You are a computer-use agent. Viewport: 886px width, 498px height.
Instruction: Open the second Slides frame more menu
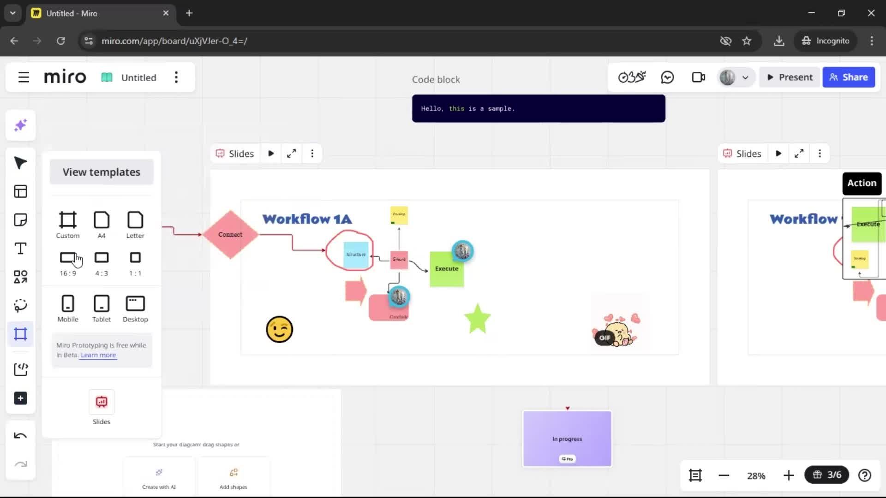coord(820,154)
